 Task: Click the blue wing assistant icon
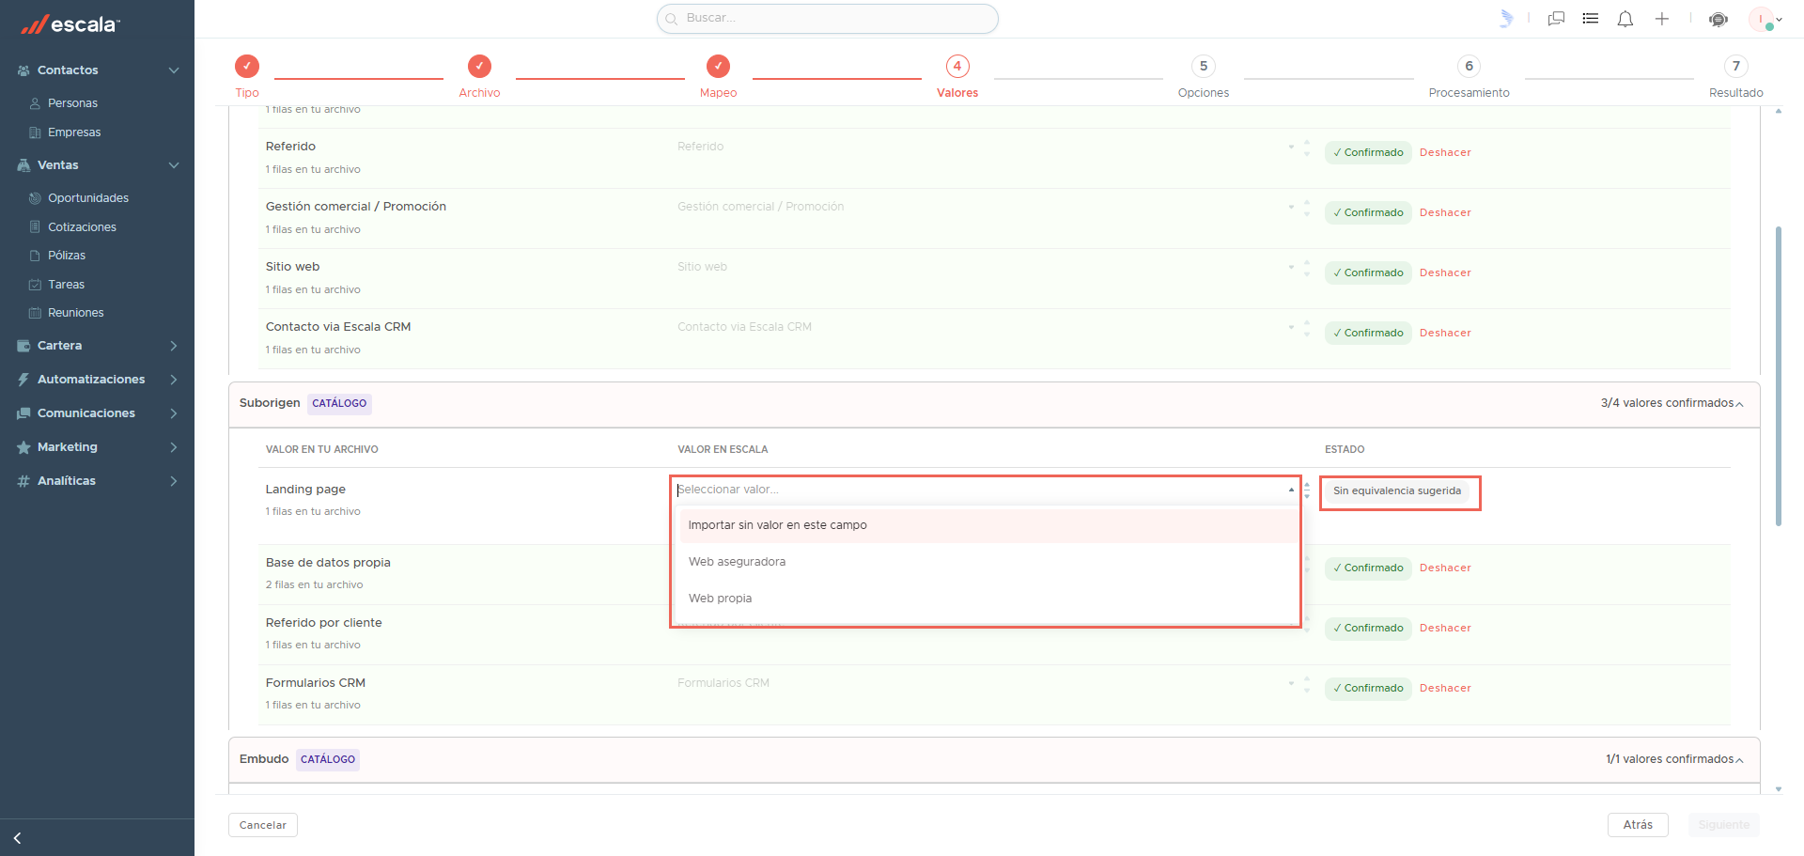pos(1506,19)
